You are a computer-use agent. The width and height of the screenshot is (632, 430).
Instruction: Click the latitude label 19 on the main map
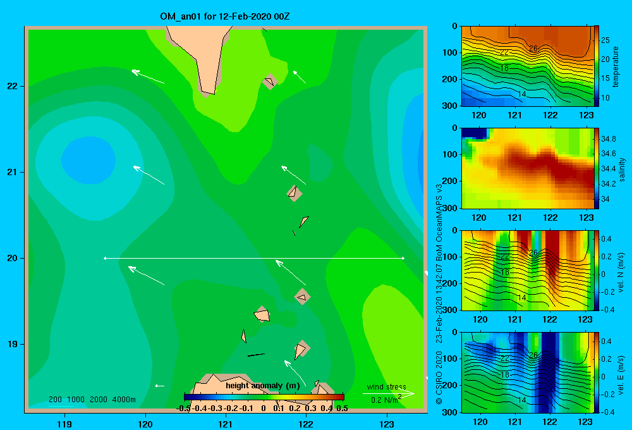[x=12, y=344]
